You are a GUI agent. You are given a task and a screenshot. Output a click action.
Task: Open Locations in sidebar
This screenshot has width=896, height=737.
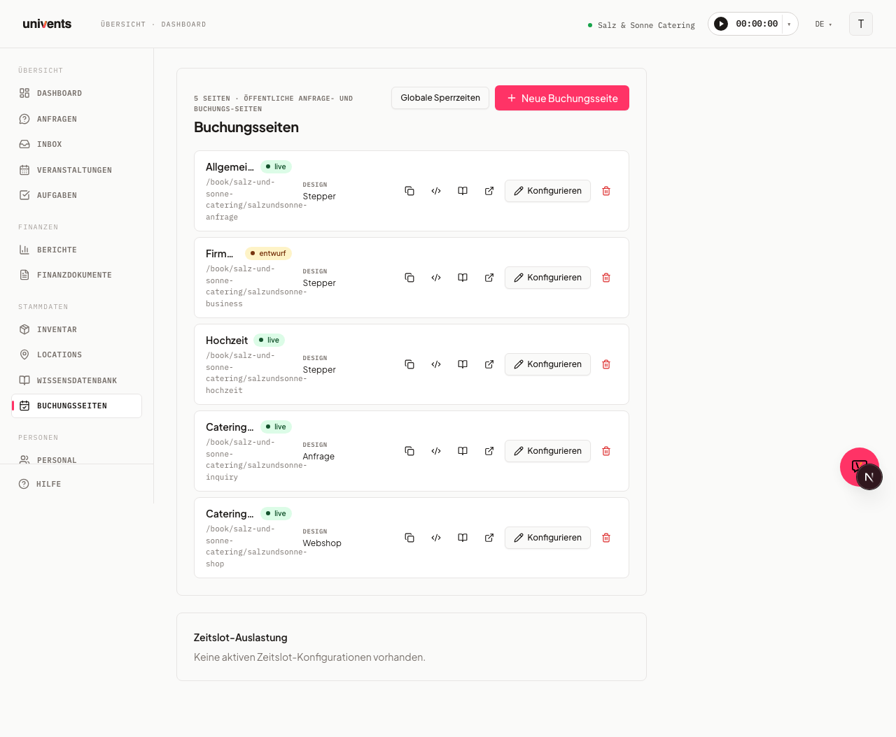point(77,355)
